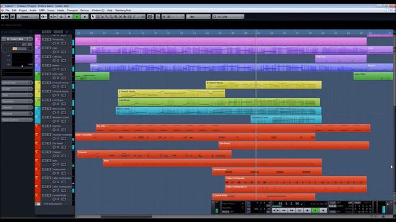Open the File menu
Image resolution: width=396 pixels, height=222 pixels.
coord(7,10)
